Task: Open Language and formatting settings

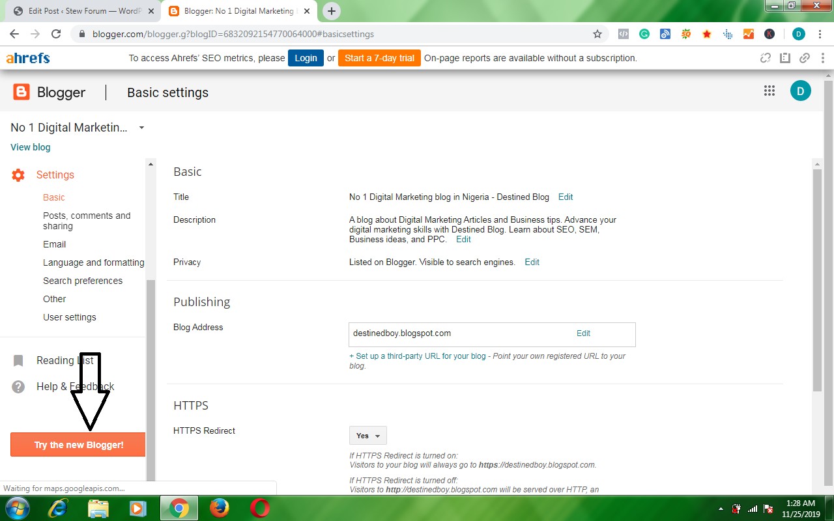Action: pos(94,262)
